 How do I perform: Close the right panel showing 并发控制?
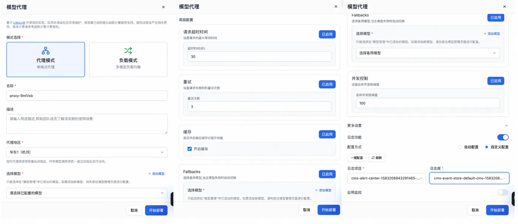[504, 7]
